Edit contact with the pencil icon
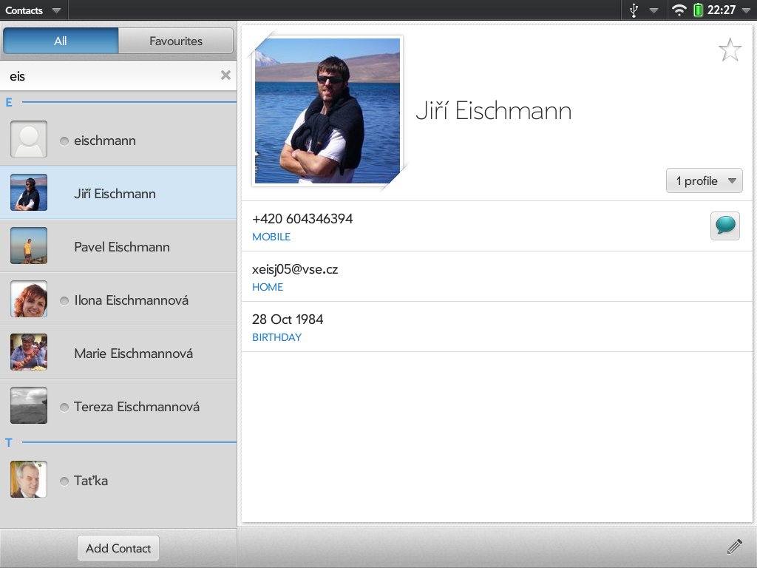 (734, 547)
